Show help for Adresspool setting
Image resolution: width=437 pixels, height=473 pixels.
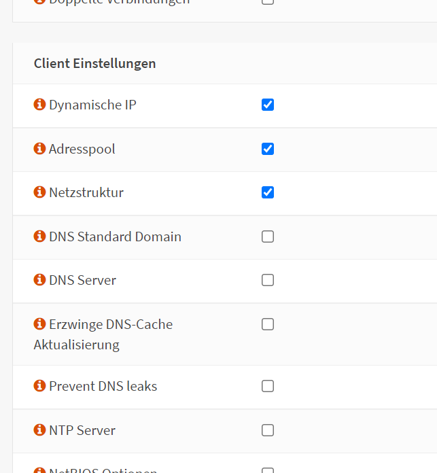pos(39,149)
